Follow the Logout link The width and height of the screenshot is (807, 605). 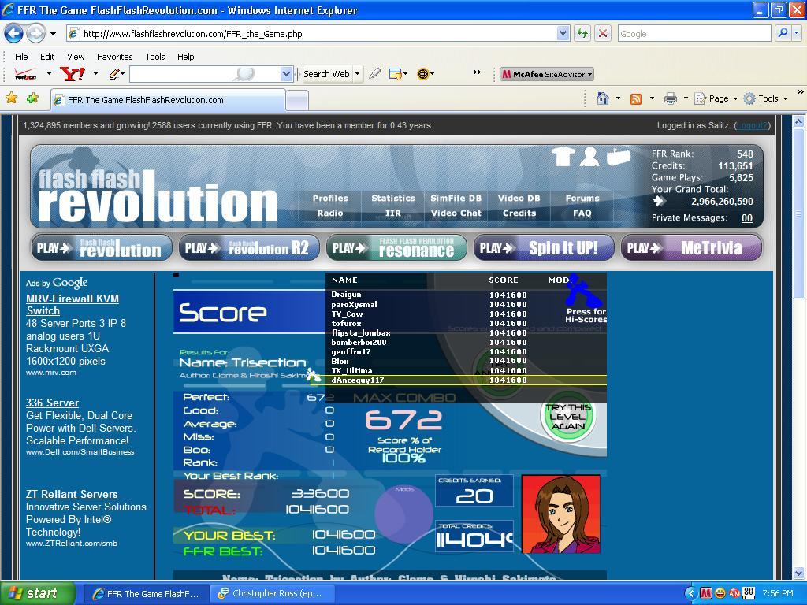coord(752,125)
